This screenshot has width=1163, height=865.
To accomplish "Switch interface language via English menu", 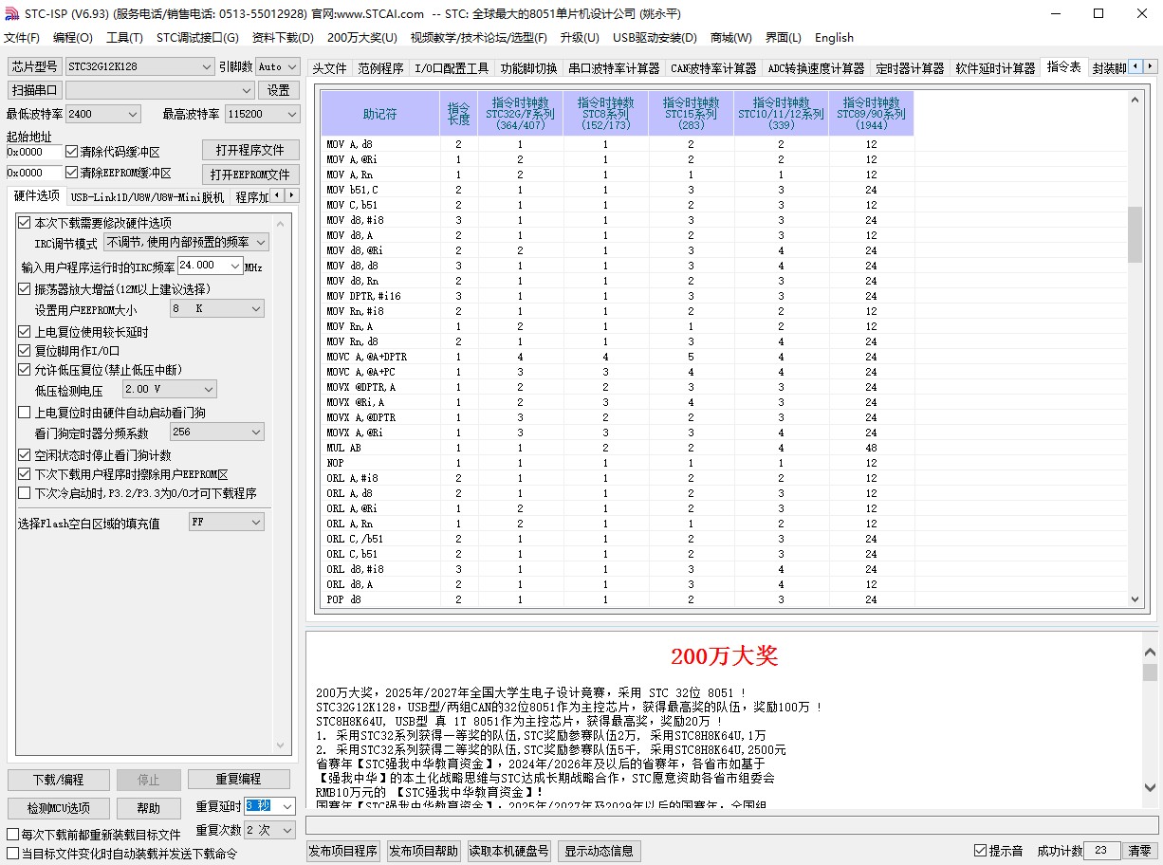I will (x=834, y=38).
